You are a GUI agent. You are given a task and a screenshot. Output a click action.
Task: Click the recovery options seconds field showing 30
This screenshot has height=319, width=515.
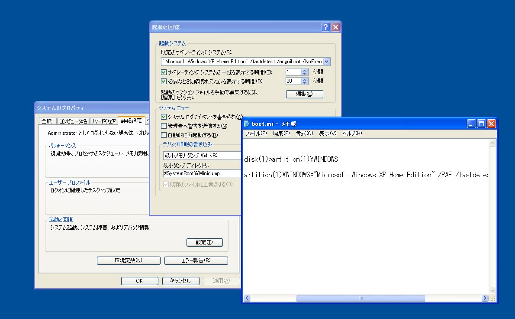[293, 81]
